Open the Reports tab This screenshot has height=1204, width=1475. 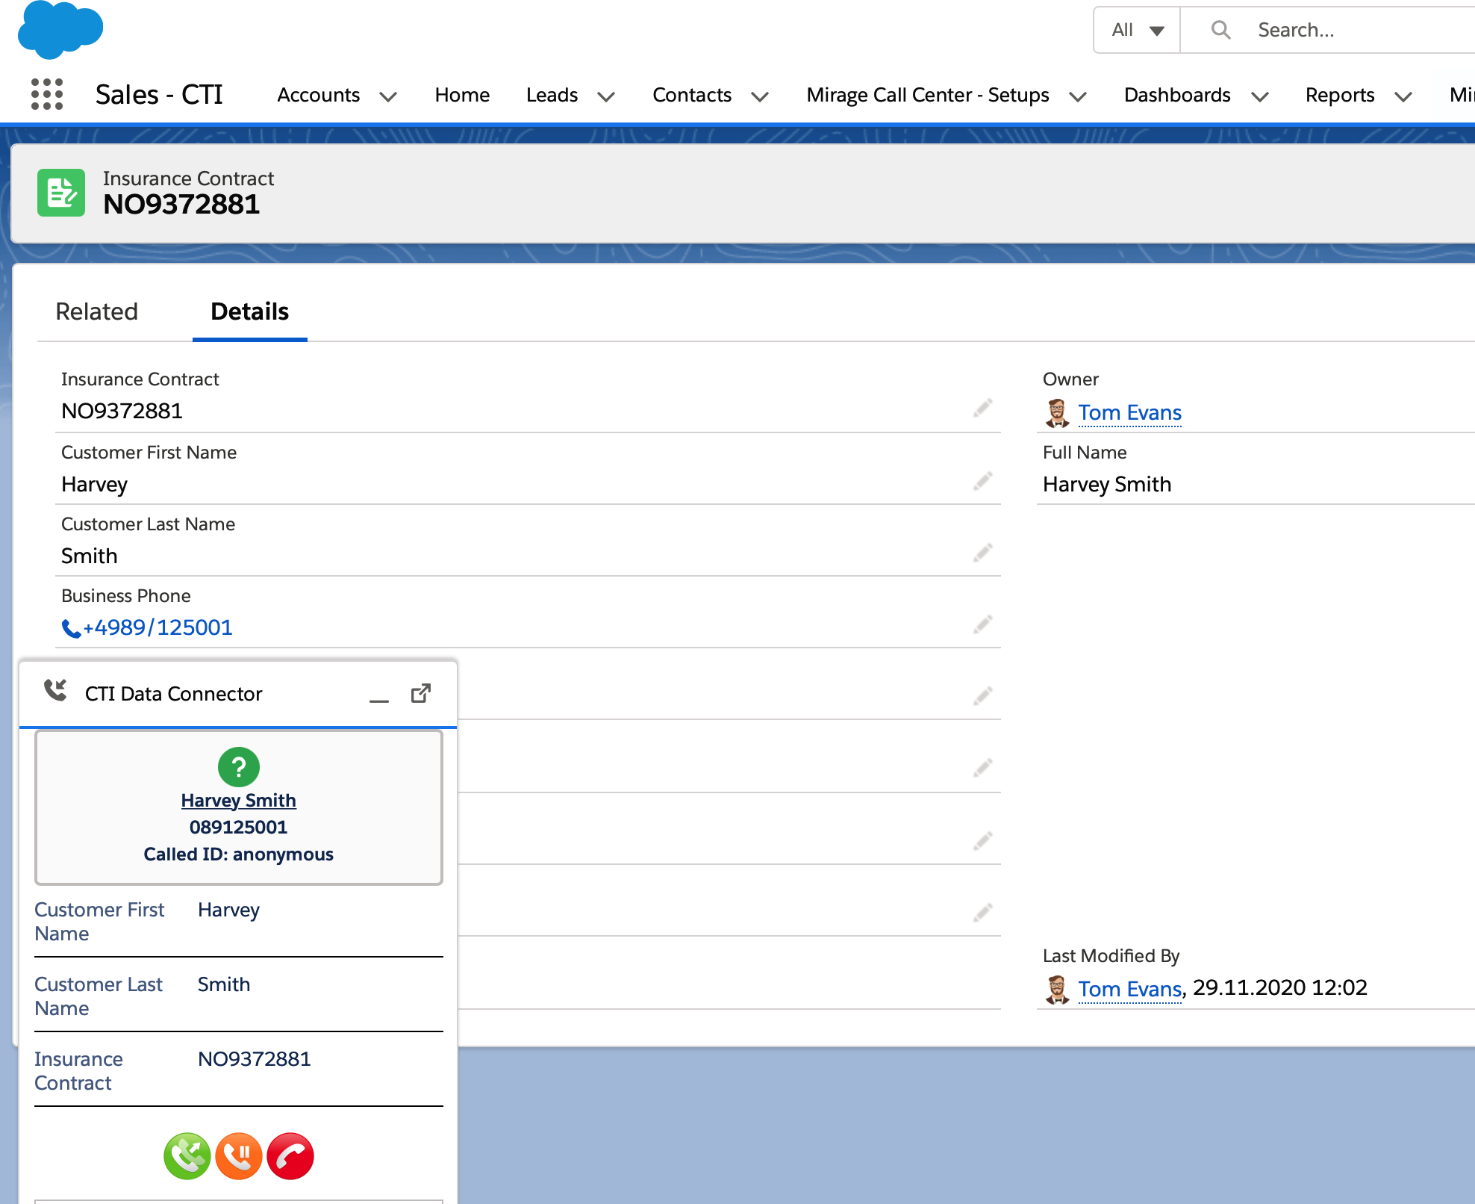click(1340, 95)
